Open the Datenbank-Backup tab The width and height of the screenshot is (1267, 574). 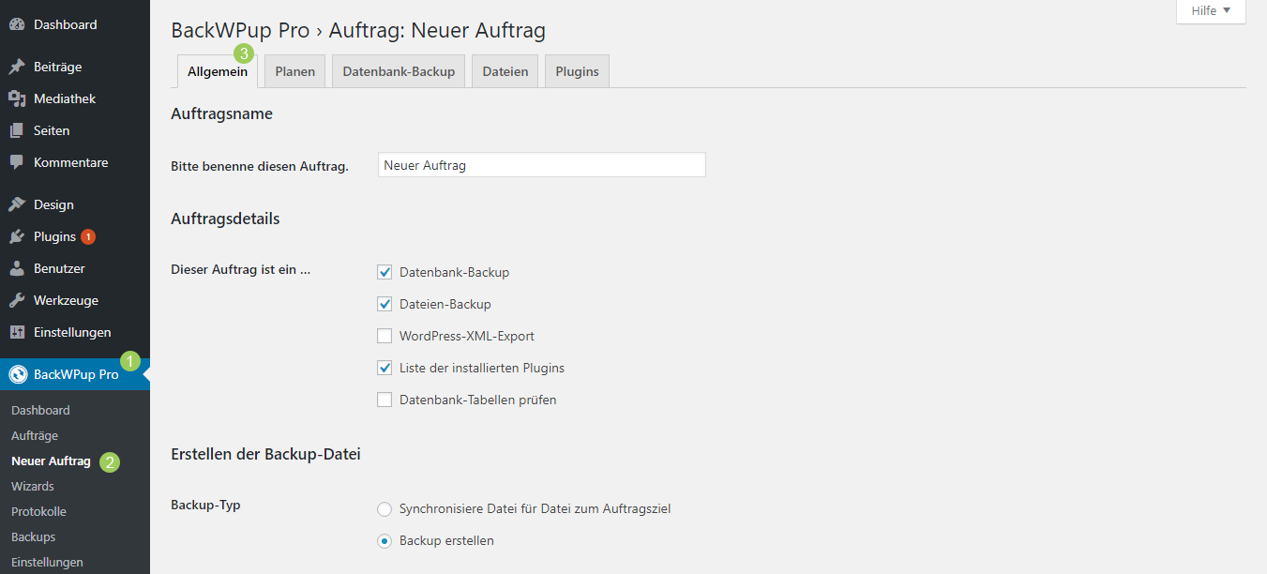[x=398, y=70]
